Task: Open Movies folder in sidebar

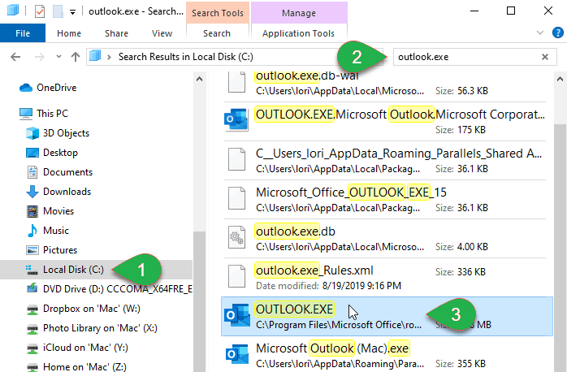Action: coord(58,211)
